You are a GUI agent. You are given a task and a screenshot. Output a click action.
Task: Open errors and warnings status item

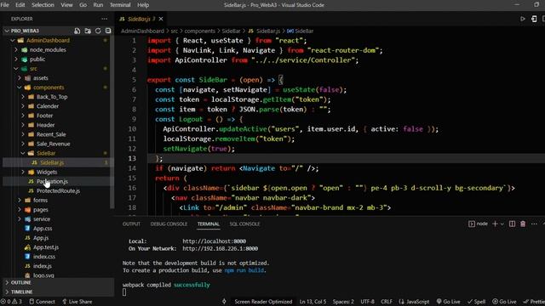11,302
